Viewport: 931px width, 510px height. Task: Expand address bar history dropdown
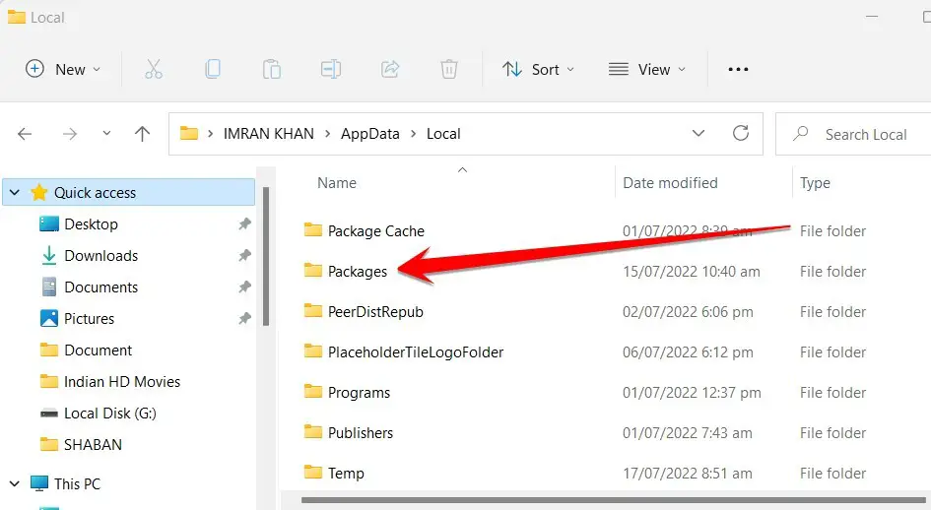click(698, 133)
